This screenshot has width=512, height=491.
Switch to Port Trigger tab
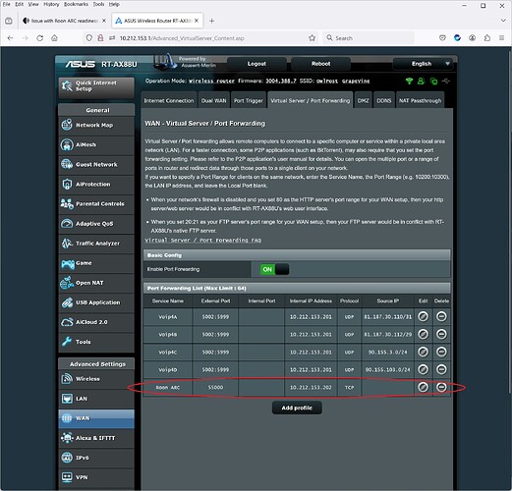point(249,101)
